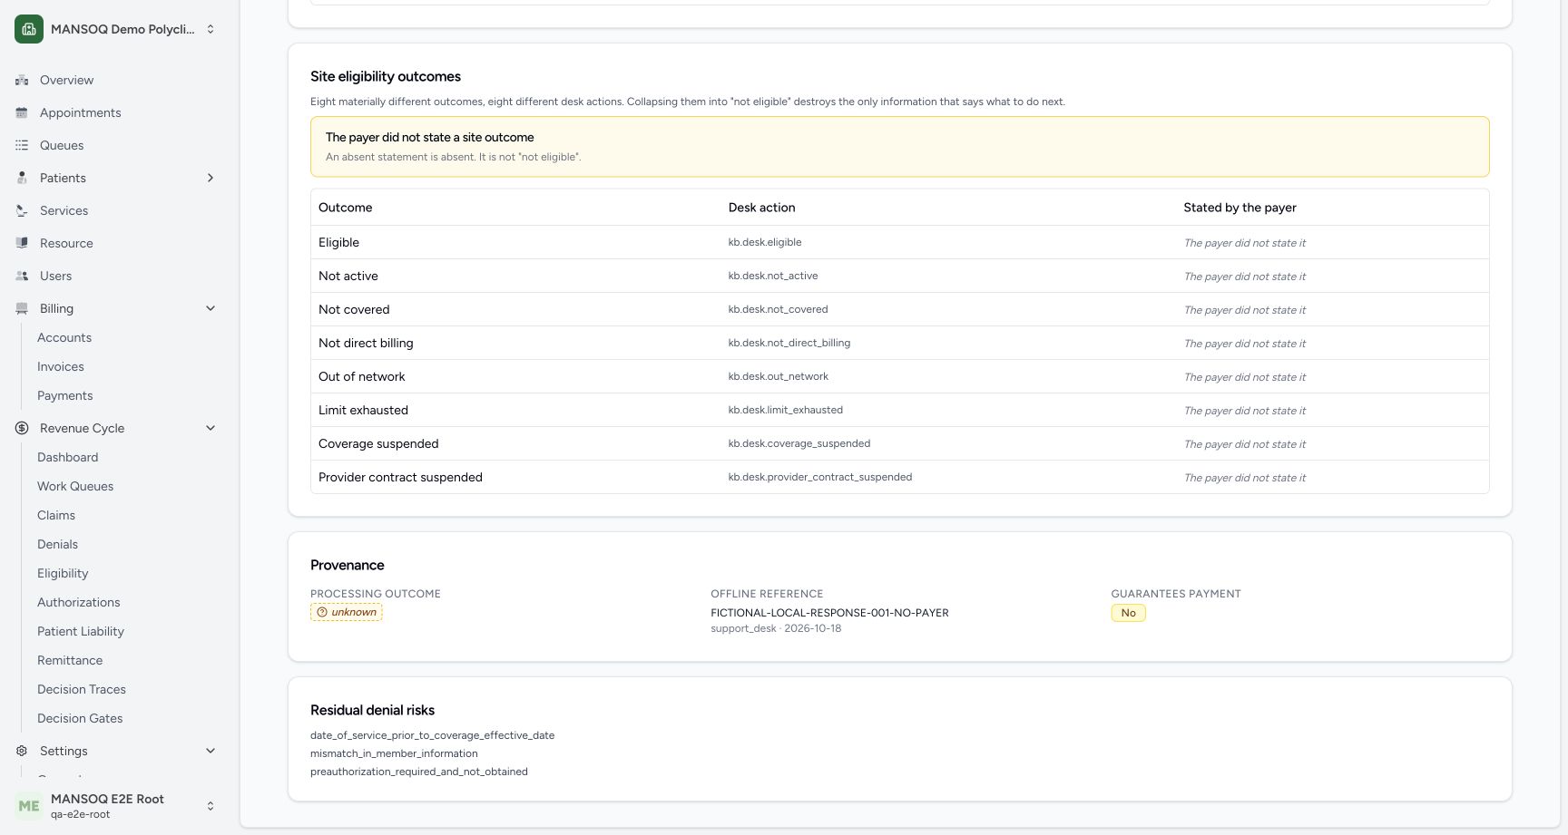Open Patient Liability under Revenue Cycle

tap(81, 631)
